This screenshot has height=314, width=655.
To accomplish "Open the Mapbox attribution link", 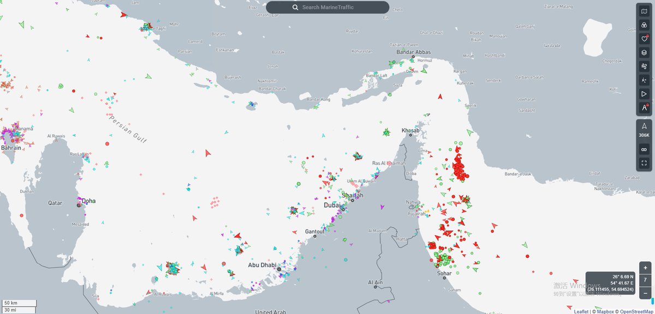I will 604,311.
